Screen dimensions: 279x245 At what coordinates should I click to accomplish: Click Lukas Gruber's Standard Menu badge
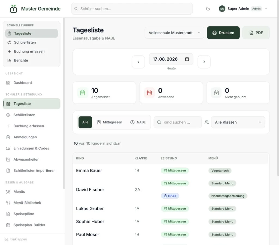coord(222,209)
